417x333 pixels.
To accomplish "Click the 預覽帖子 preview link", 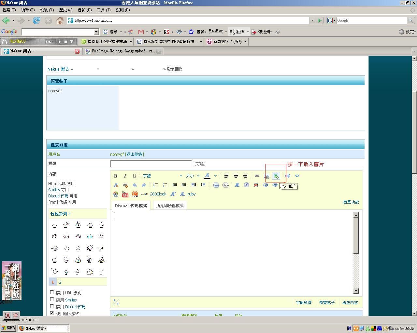I will [x=327, y=302].
